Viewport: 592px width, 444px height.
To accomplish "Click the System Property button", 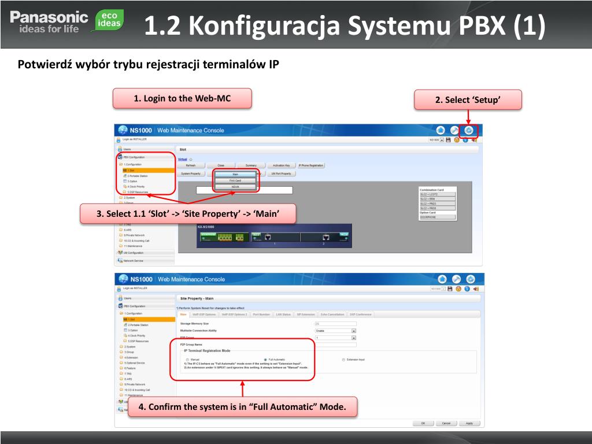I will (x=191, y=173).
